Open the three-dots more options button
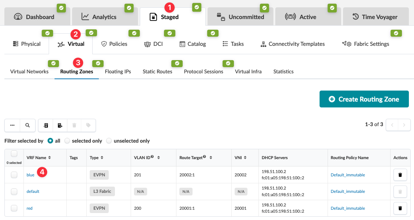Image resolution: width=414 pixels, height=220 pixels. (12, 125)
